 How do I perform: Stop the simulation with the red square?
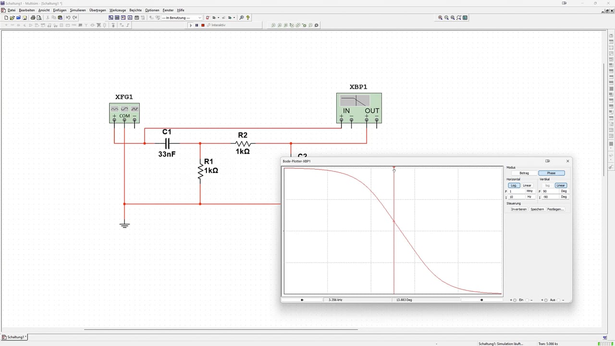click(x=203, y=25)
